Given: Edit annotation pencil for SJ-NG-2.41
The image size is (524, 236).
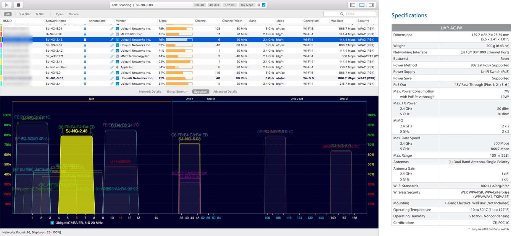Looking at the screenshot, I should point(112,62).
